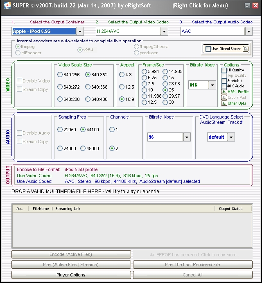The width and height of the screenshot is (262, 283).
Task: Choose video scale size 640:288
Action: point(60,99)
